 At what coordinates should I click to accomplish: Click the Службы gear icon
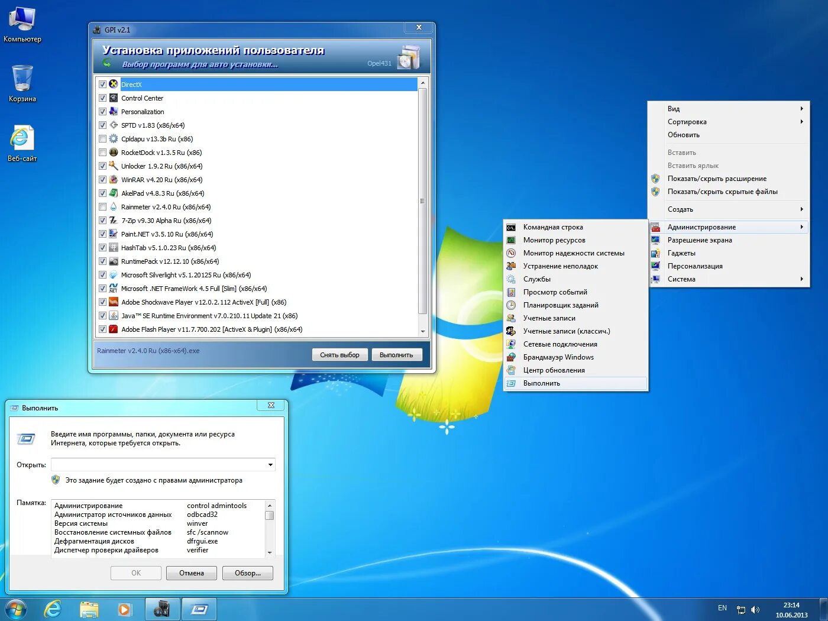coord(511,279)
